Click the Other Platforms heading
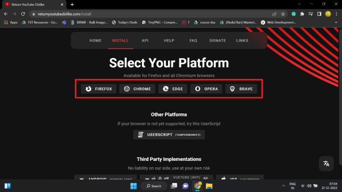The image size is (342, 192). (169, 114)
